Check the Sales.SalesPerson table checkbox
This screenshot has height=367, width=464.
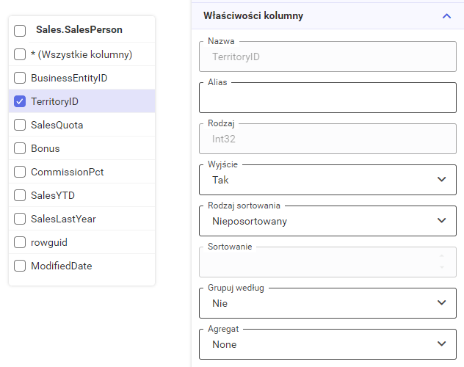click(20, 31)
